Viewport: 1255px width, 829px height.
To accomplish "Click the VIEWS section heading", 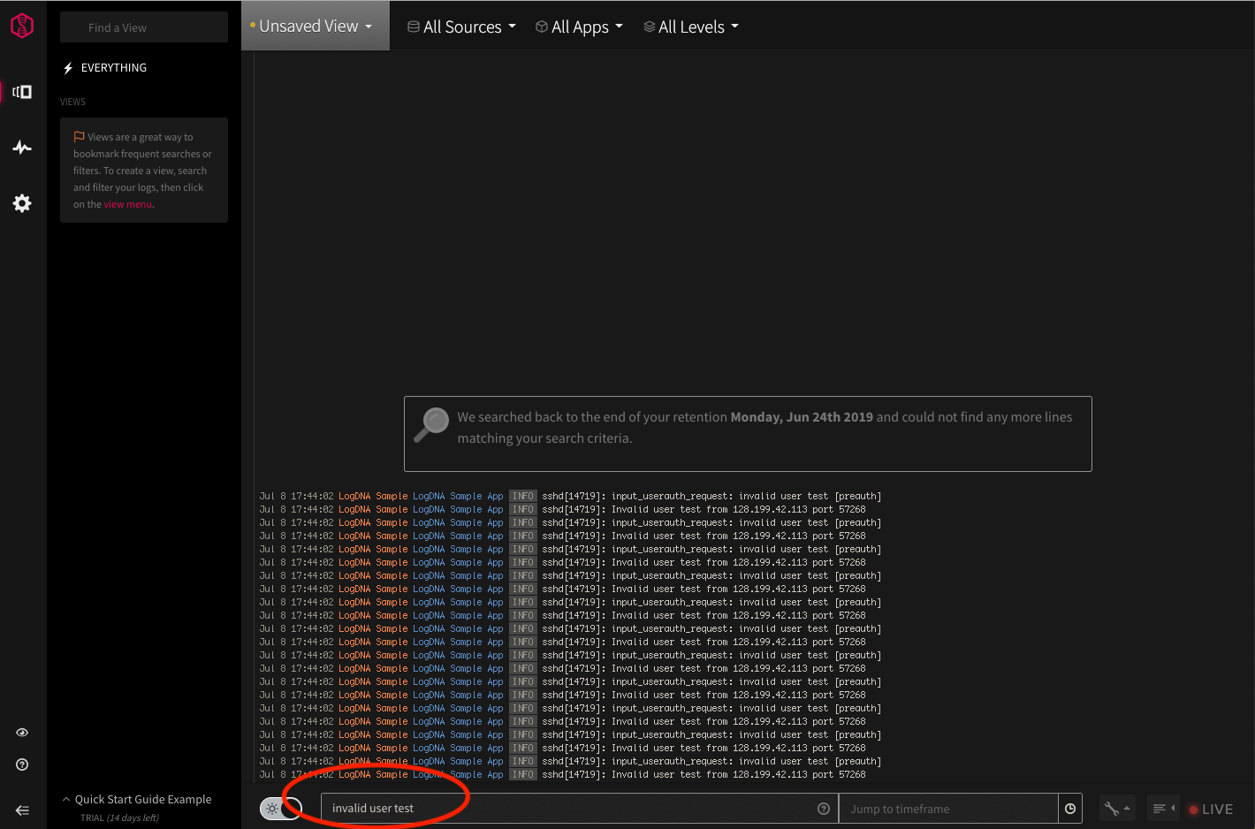I will coord(72,103).
